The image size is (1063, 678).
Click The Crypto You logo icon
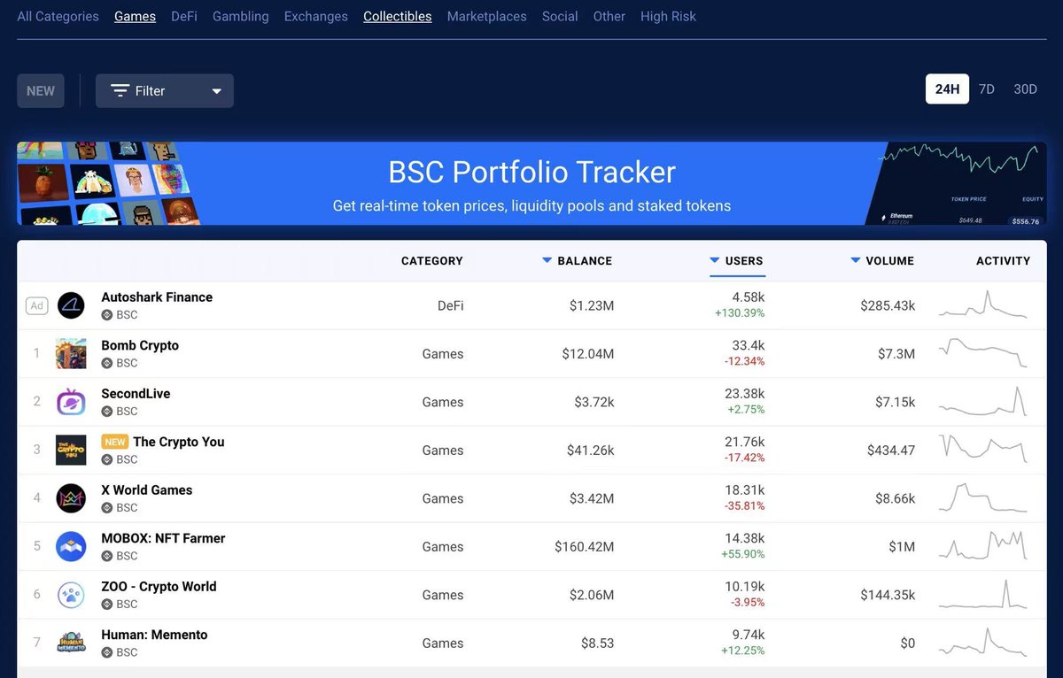[x=71, y=450]
